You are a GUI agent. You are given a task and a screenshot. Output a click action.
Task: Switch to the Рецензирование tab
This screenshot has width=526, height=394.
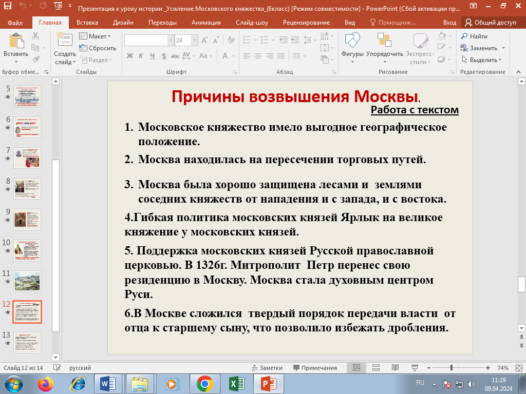pyautogui.click(x=306, y=23)
